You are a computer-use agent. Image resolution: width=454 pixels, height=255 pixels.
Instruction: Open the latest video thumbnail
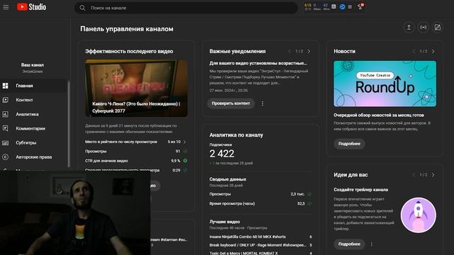(x=136, y=88)
